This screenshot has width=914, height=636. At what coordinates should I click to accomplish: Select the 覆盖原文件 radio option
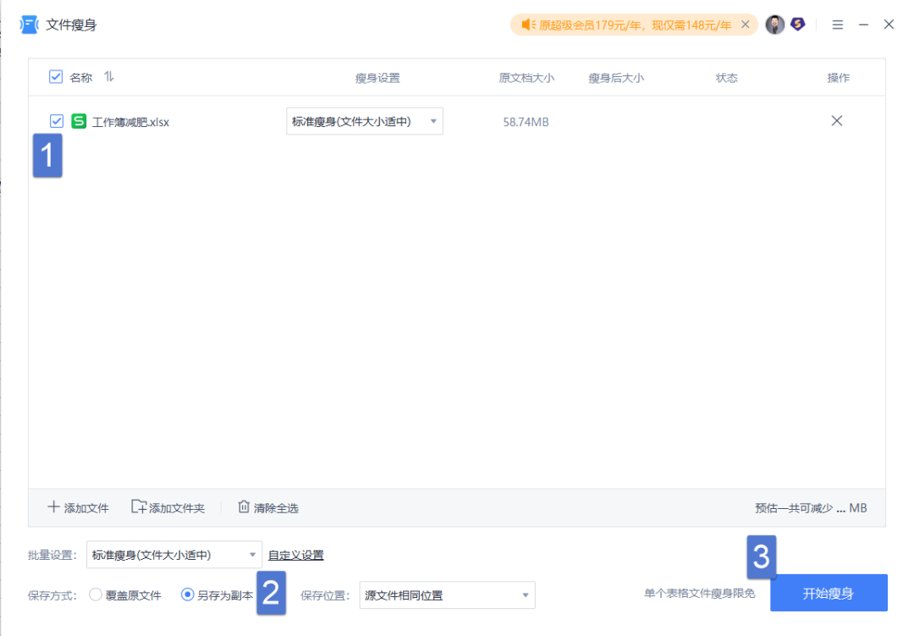pos(96,595)
